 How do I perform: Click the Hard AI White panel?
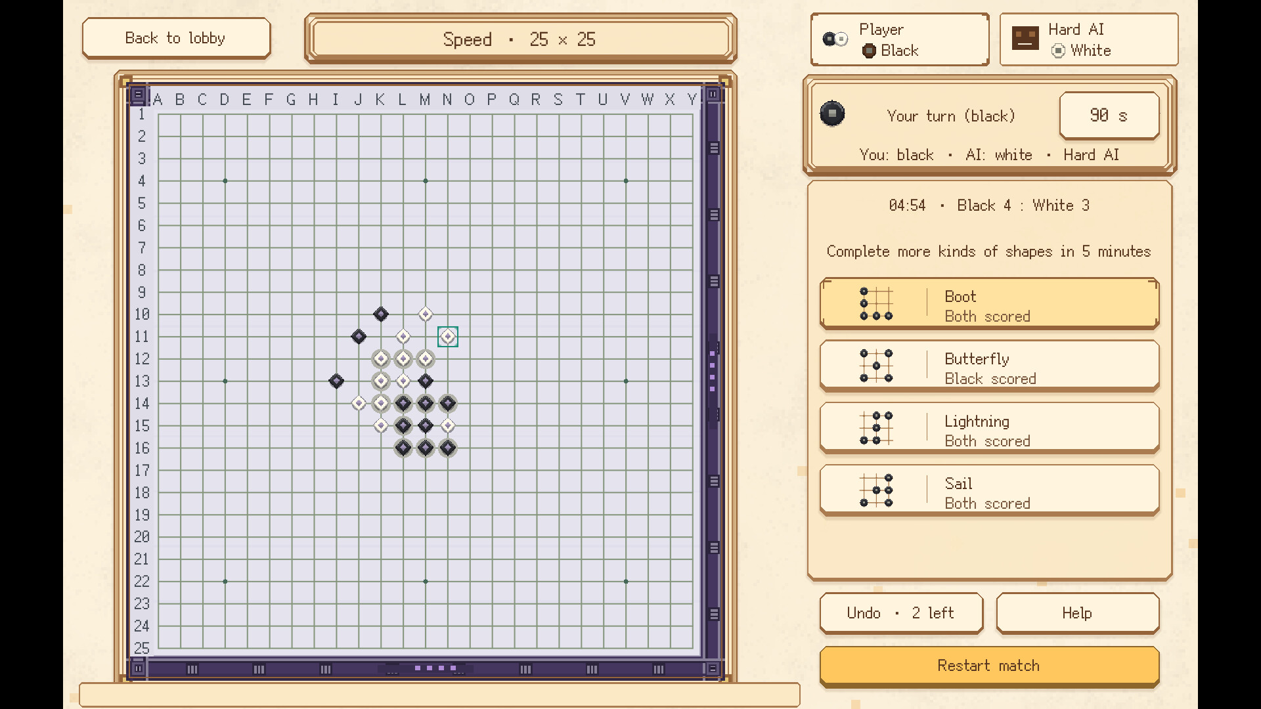1089,39
